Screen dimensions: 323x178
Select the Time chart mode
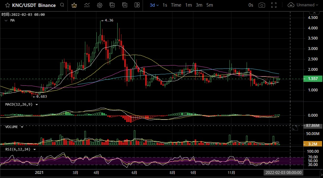(x=176, y=5)
